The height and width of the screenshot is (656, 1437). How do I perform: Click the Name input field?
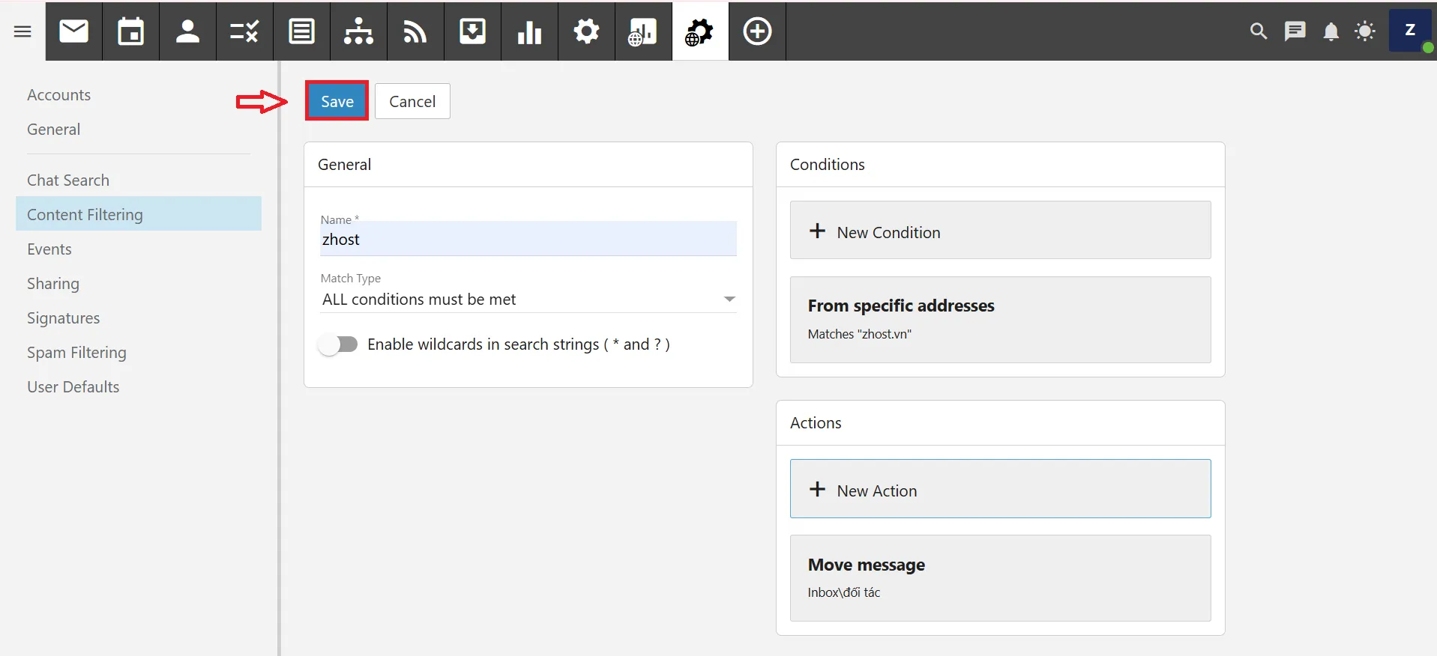tap(528, 240)
